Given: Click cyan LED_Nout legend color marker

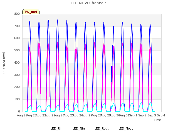Looking at the screenshot, I should [x=115, y=129].
